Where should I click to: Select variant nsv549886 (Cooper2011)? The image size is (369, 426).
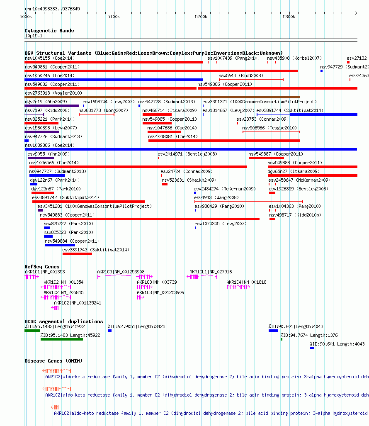click(x=225, y=84)
